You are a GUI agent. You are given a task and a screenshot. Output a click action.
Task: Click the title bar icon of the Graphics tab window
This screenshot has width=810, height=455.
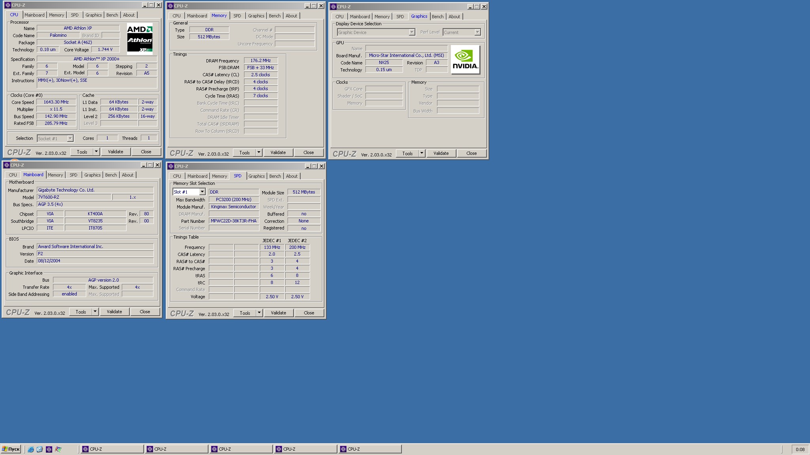pos(333,7)
